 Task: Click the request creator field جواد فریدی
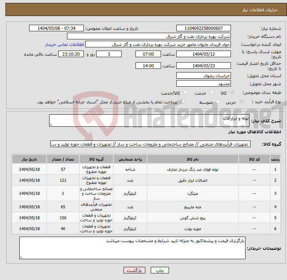click(158, 44)
